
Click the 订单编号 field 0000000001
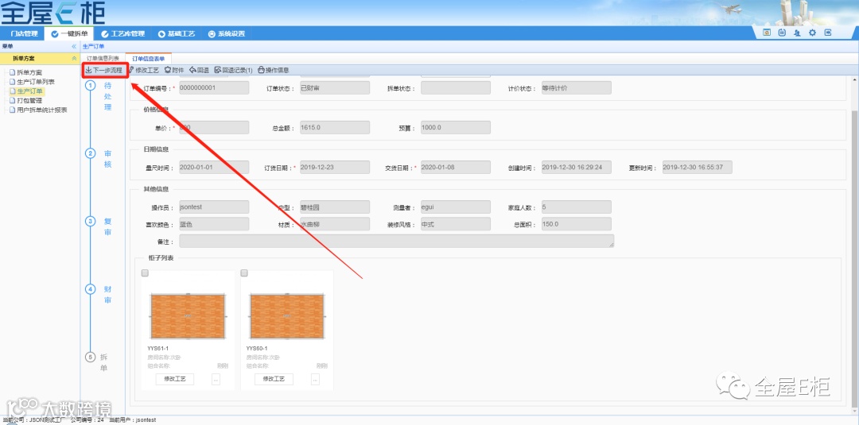(x=214, y=87)
